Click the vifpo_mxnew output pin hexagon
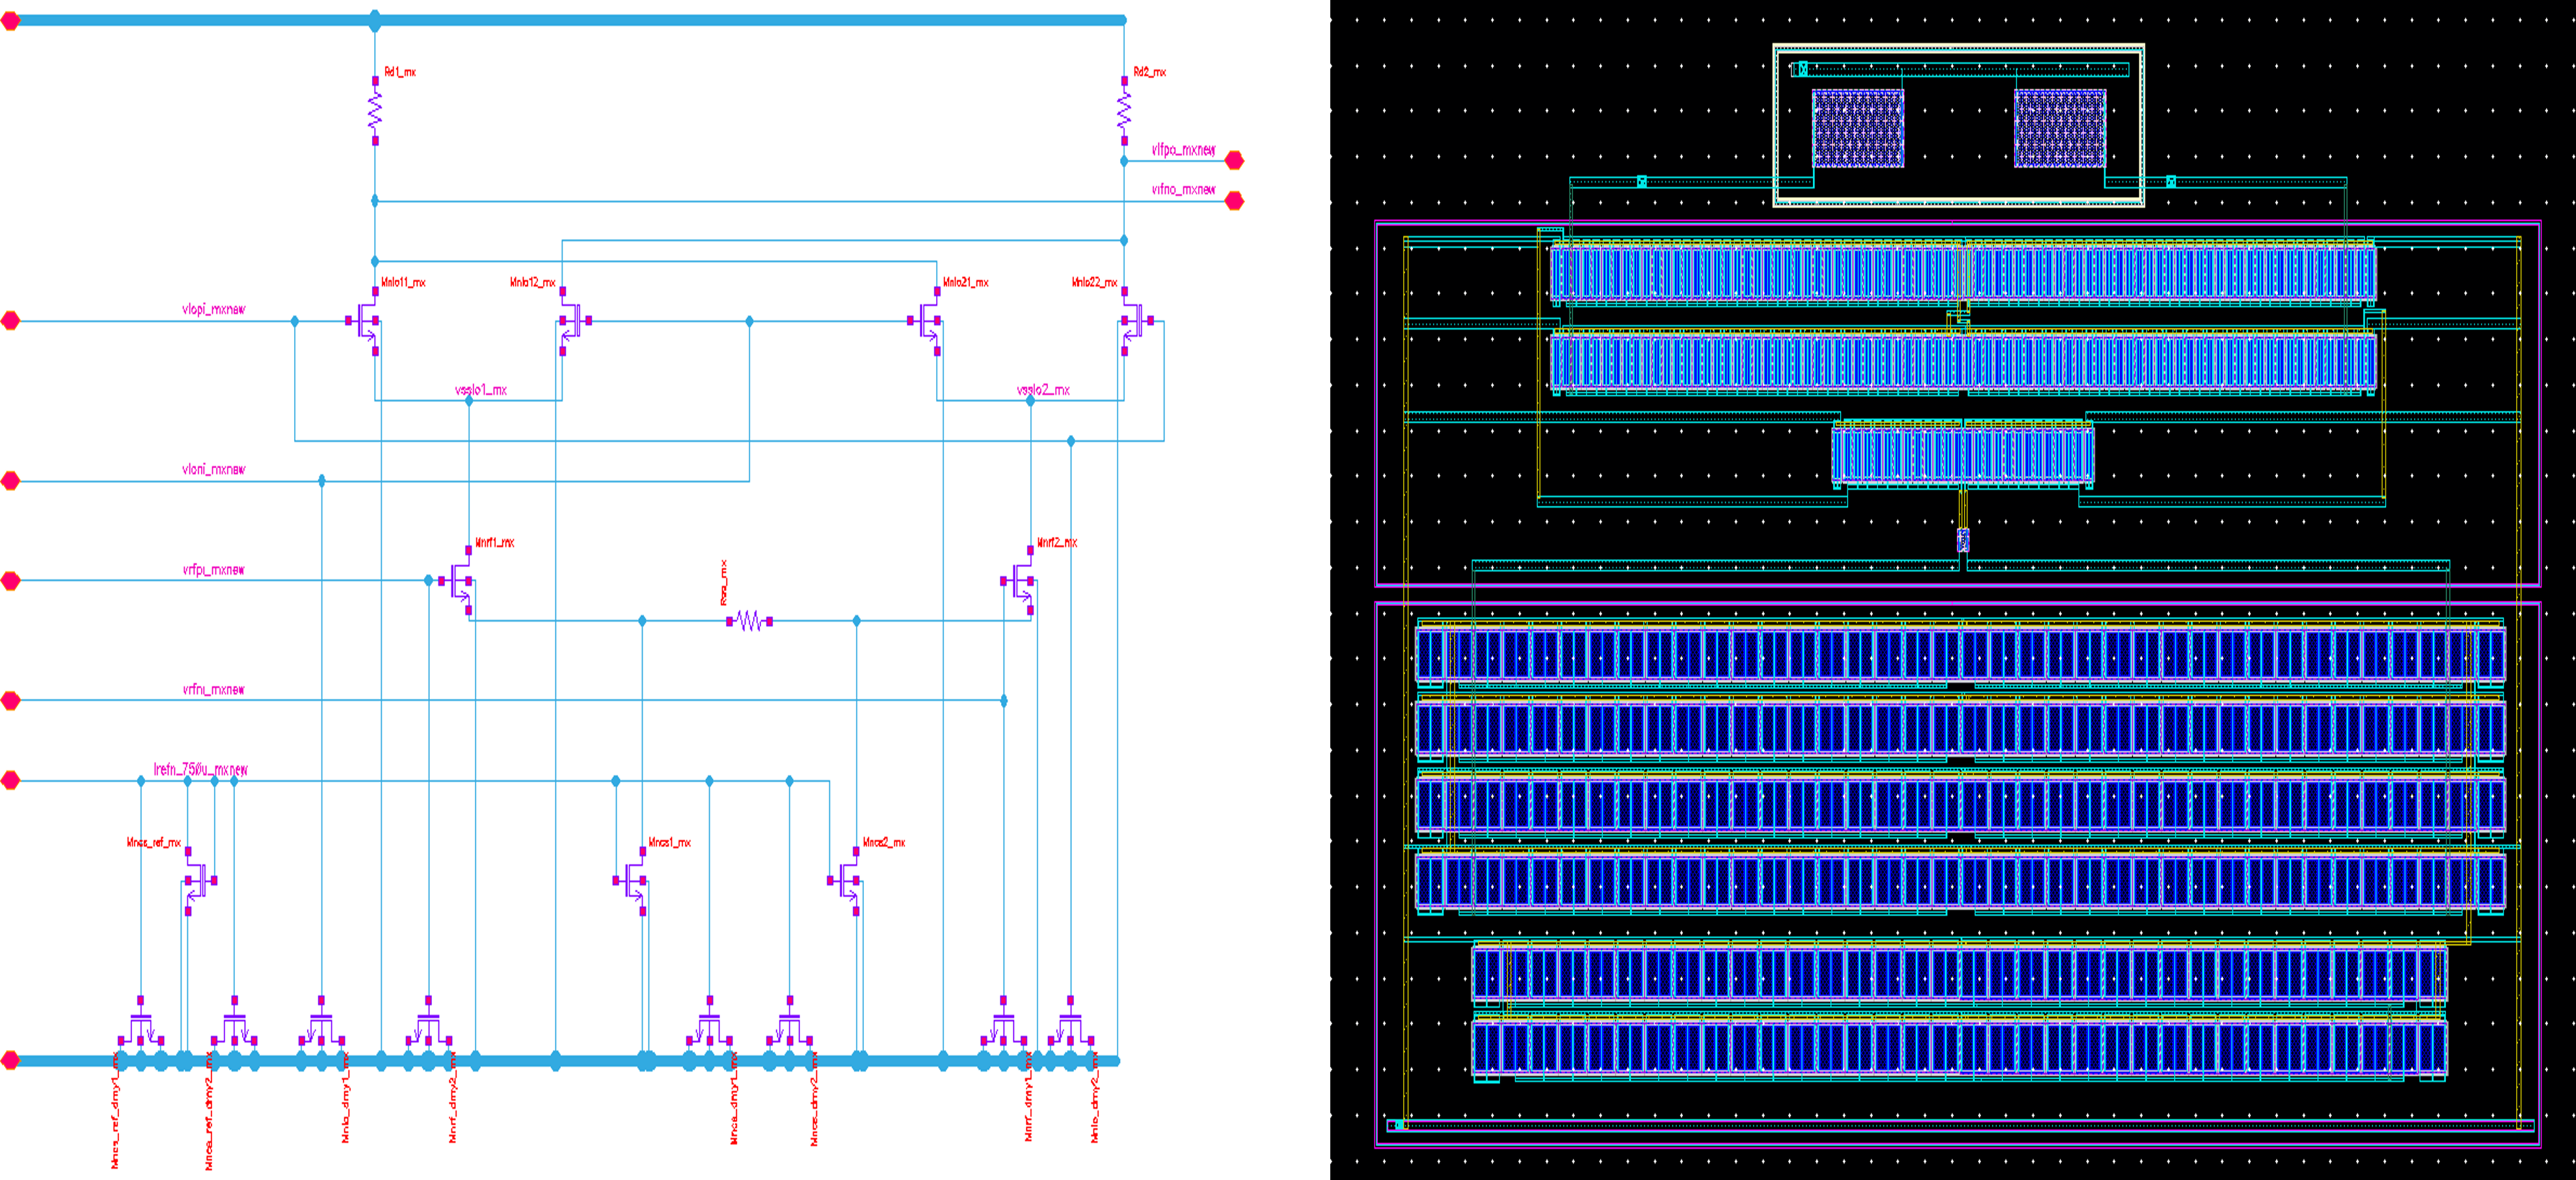The width and height of the screenshot is (2576, 1180). (1235, 160)
